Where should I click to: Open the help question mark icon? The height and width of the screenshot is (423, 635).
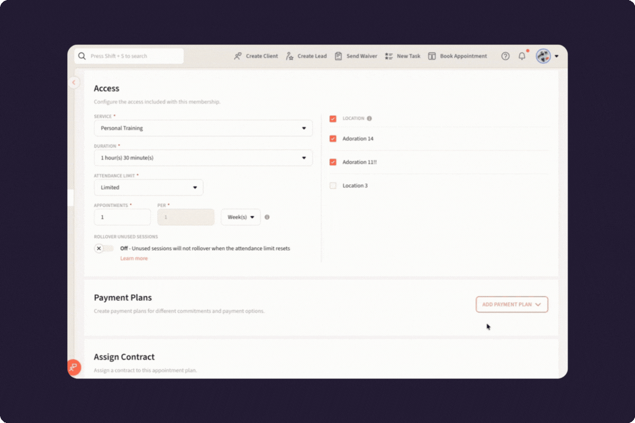(505, 56)
